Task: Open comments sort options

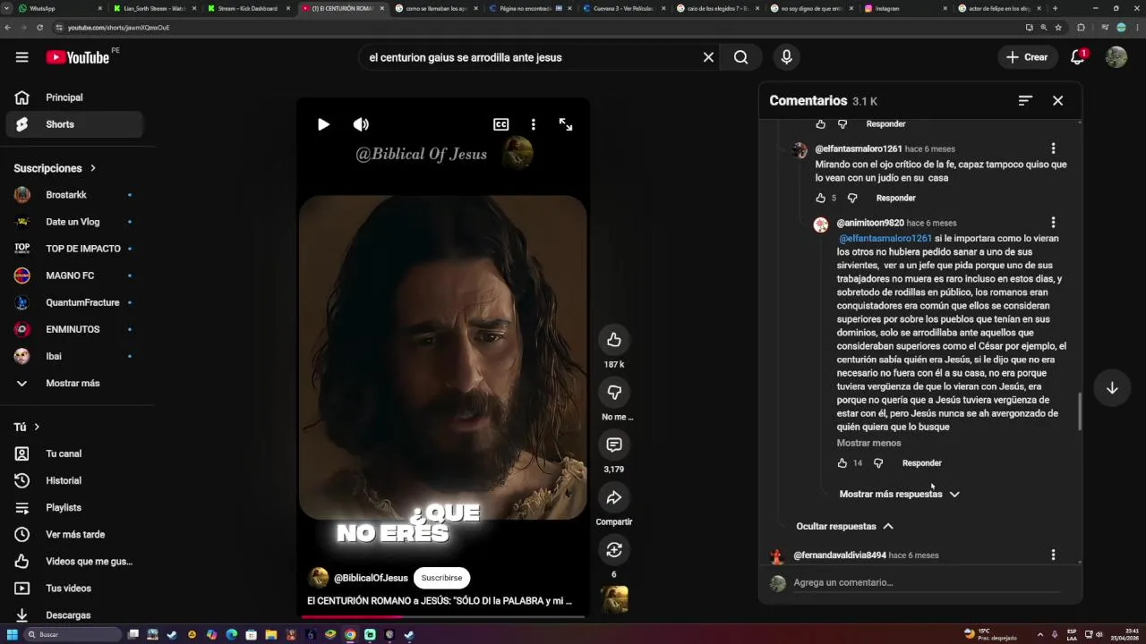Action: click(x=1025, y=101)
